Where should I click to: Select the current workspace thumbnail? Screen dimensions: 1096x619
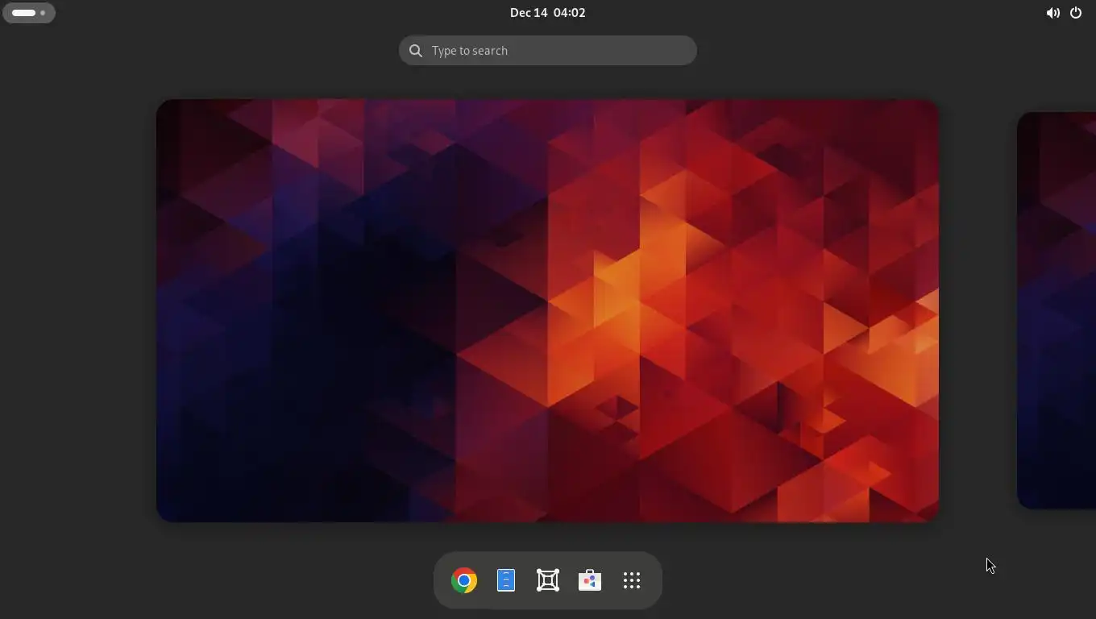pos(547,310)
